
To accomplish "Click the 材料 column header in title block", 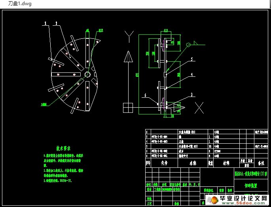I will tap(226, 162).
